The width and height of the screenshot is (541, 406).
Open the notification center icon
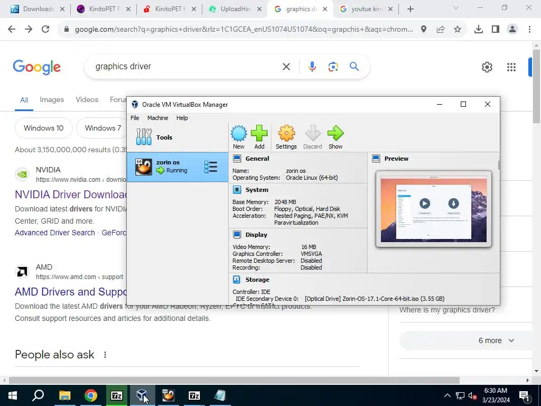524,395
